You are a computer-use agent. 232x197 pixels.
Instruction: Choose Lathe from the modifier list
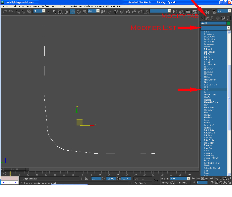206,89
